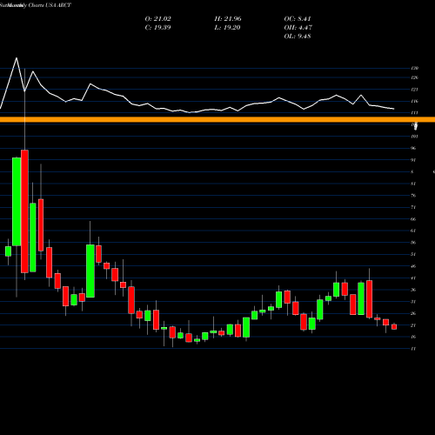Click the 121 price axis label
The image size is (435, 435).
coord(415,90)
